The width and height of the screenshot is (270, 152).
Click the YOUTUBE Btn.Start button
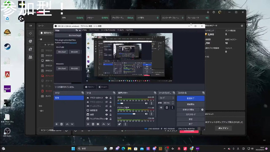pyautogui.click(x=62, y=52)
